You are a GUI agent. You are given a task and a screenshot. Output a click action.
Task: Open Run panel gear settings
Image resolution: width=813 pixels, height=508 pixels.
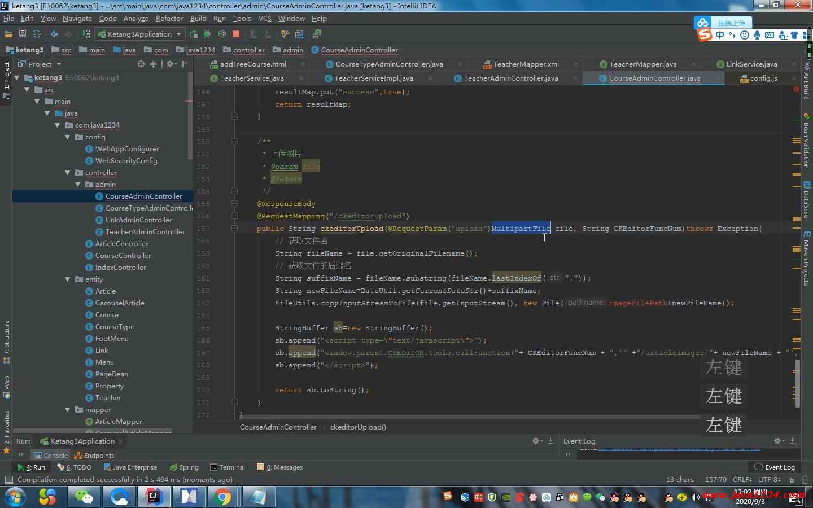coord(537,441)
